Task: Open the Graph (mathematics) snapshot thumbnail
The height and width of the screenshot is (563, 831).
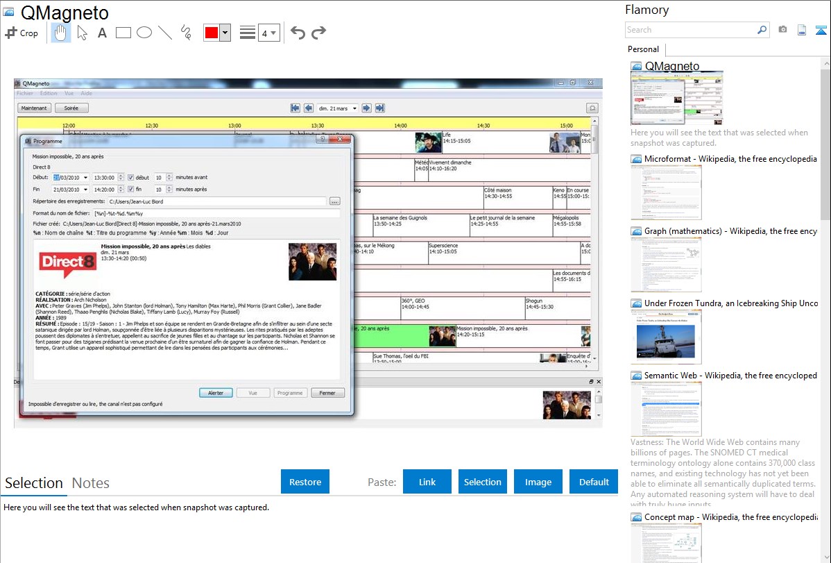Action: tap(666, 264)
